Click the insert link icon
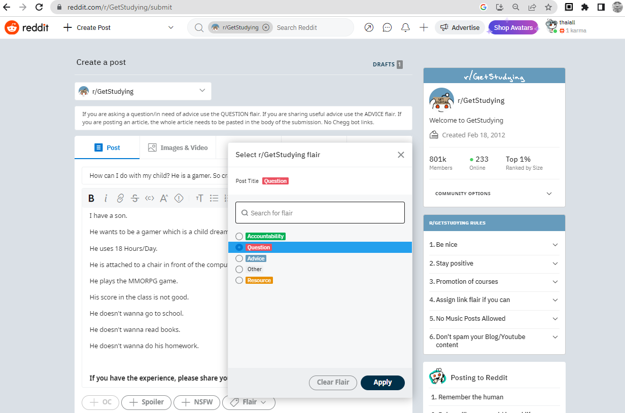This screenshot has height=413, width=625. tap(120, 198)
